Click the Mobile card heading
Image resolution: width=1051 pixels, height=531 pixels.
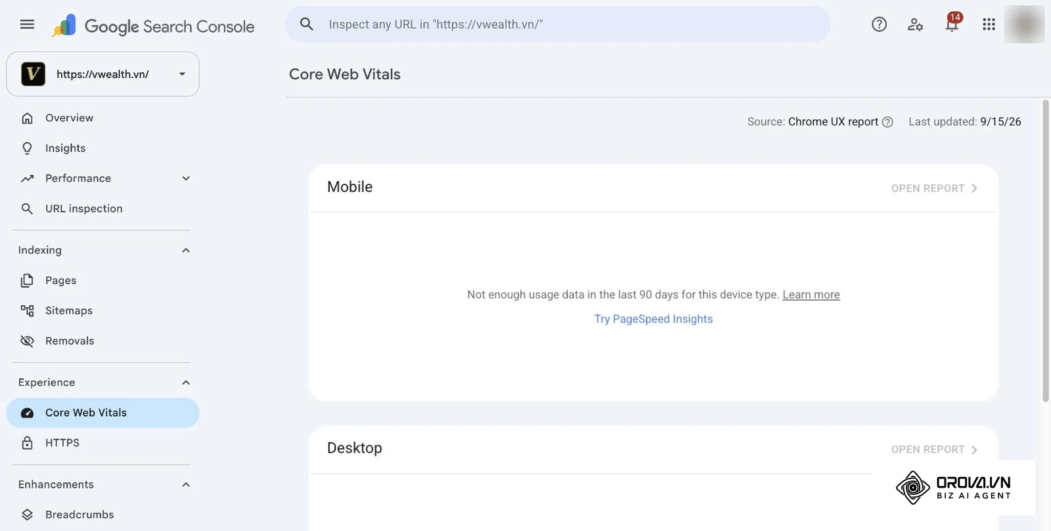350,187
